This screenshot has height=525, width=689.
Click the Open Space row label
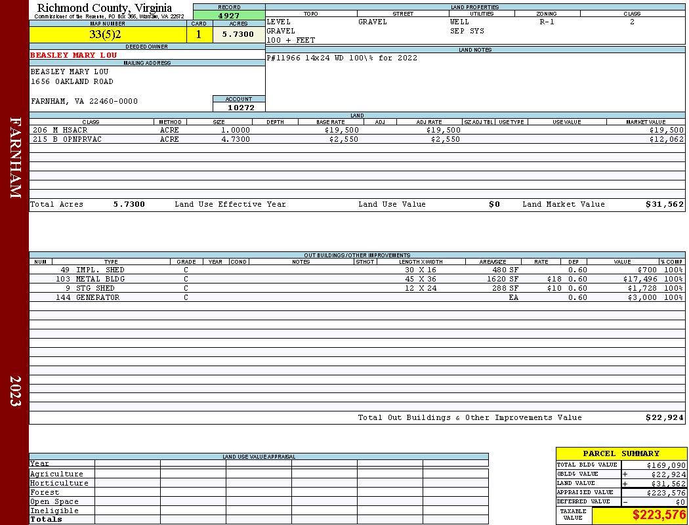coord(54,502)
